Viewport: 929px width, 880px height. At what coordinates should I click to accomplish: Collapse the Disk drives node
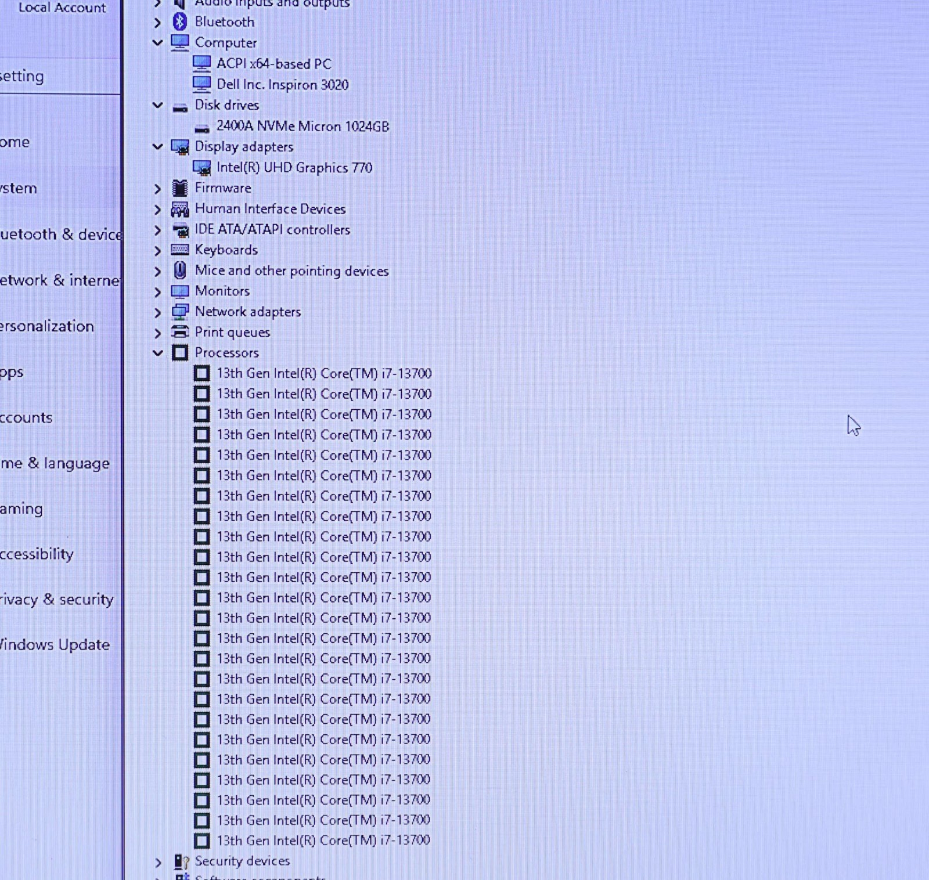(x=157, y=105)
